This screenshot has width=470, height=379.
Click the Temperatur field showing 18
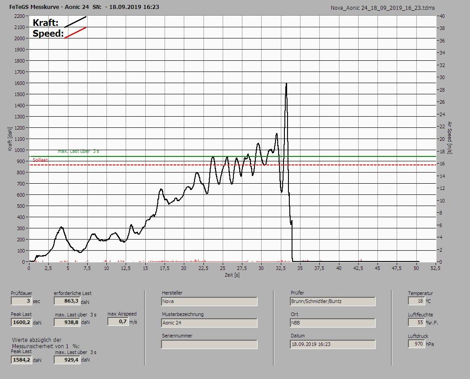click(x=416, y=301)
